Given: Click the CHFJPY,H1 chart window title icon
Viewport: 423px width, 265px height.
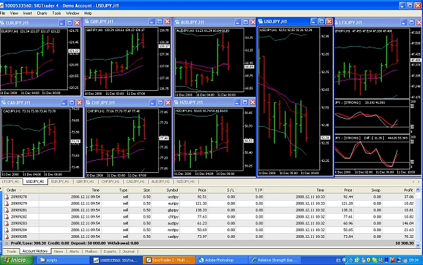Looking at the screenshot, I should (88, 102).
